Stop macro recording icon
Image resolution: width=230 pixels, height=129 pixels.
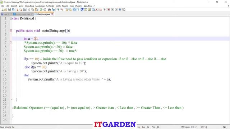tap(112, 10)
